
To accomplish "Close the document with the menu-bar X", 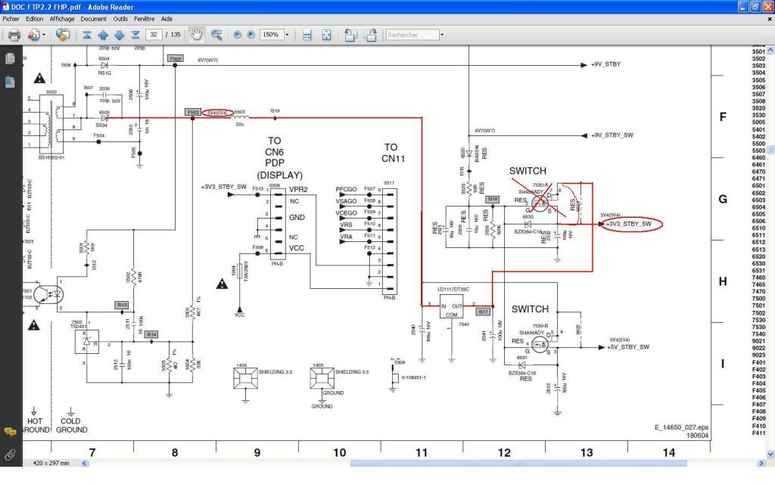I will 770,19.
